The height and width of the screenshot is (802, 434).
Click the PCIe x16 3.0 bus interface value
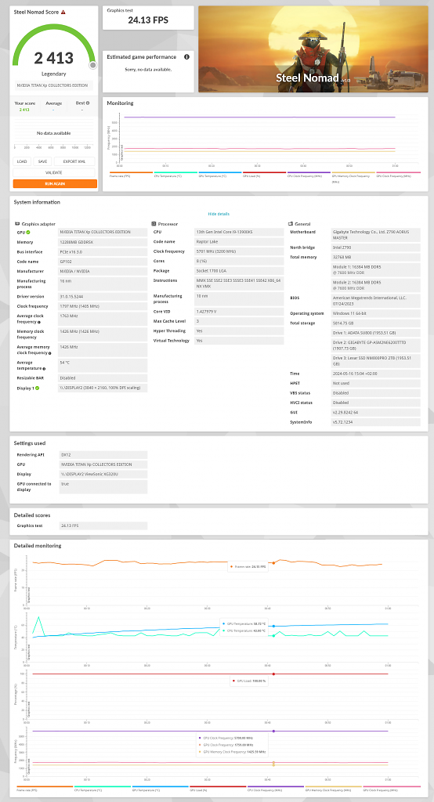click(x=103, y=251)
